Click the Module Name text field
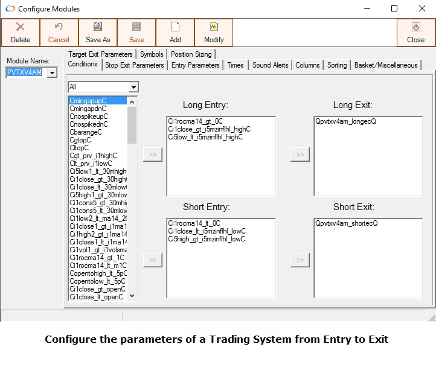 (x=25, y=73)
